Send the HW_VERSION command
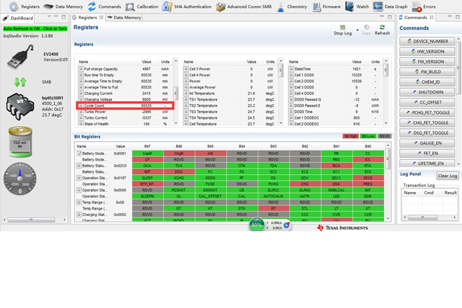 click(x=427, y=51)
